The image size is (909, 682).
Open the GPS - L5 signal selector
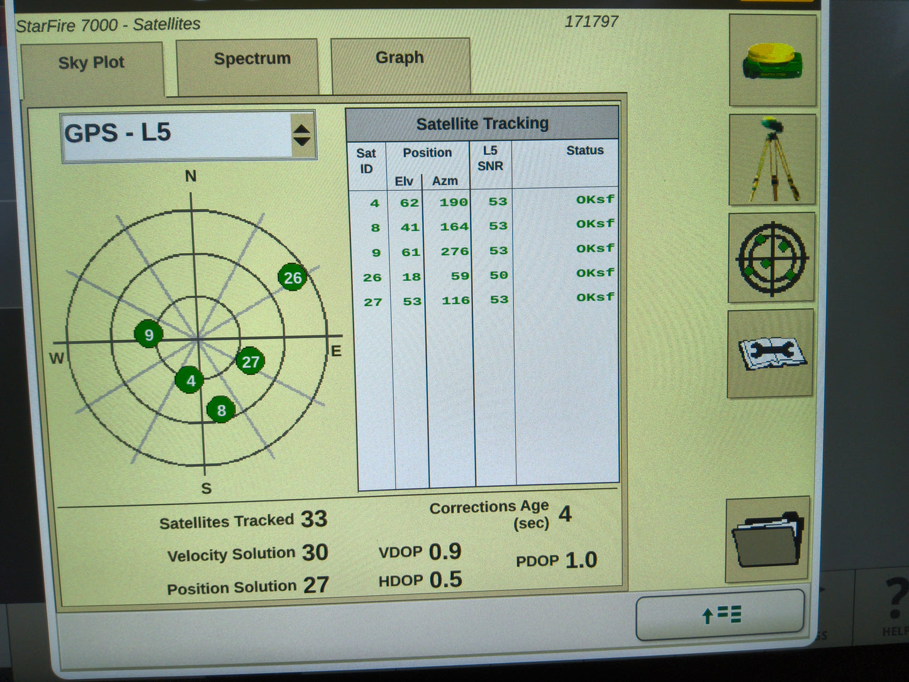[176, 133]
